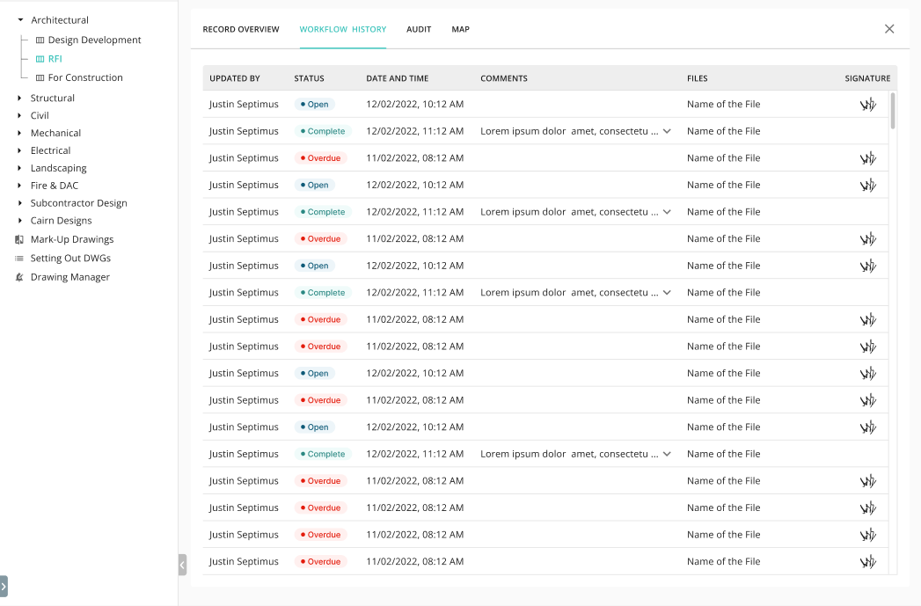Image resolution: width=921 pixels, height=606 pixels.
Task: Click the Signature column header
Action: coord(867,78)
